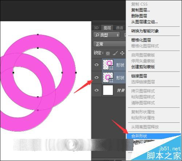
Task: Click the 背景 layer name
Action: [x=121, y=90]
